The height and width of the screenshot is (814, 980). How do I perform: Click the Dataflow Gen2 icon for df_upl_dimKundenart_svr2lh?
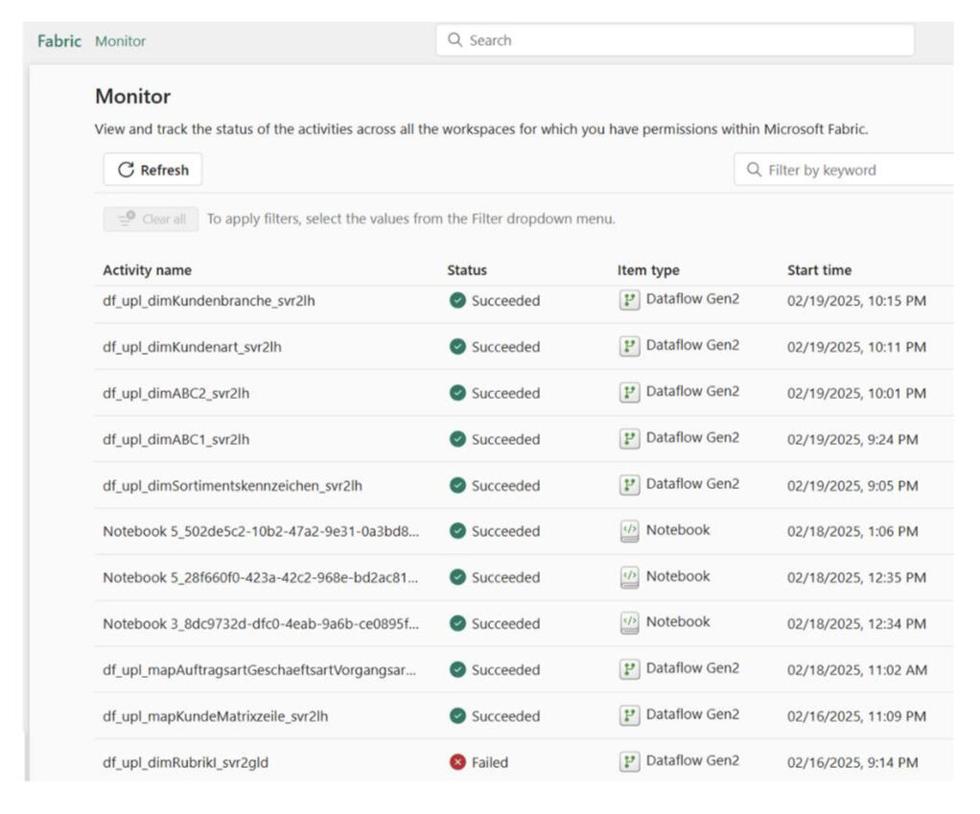tap(629, 347)
